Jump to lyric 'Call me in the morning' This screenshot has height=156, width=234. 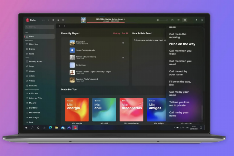(x=178, y=36)
